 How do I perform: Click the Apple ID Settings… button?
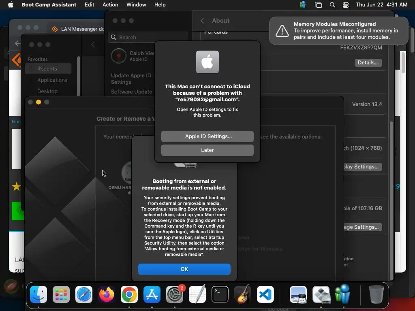point(207,136)
